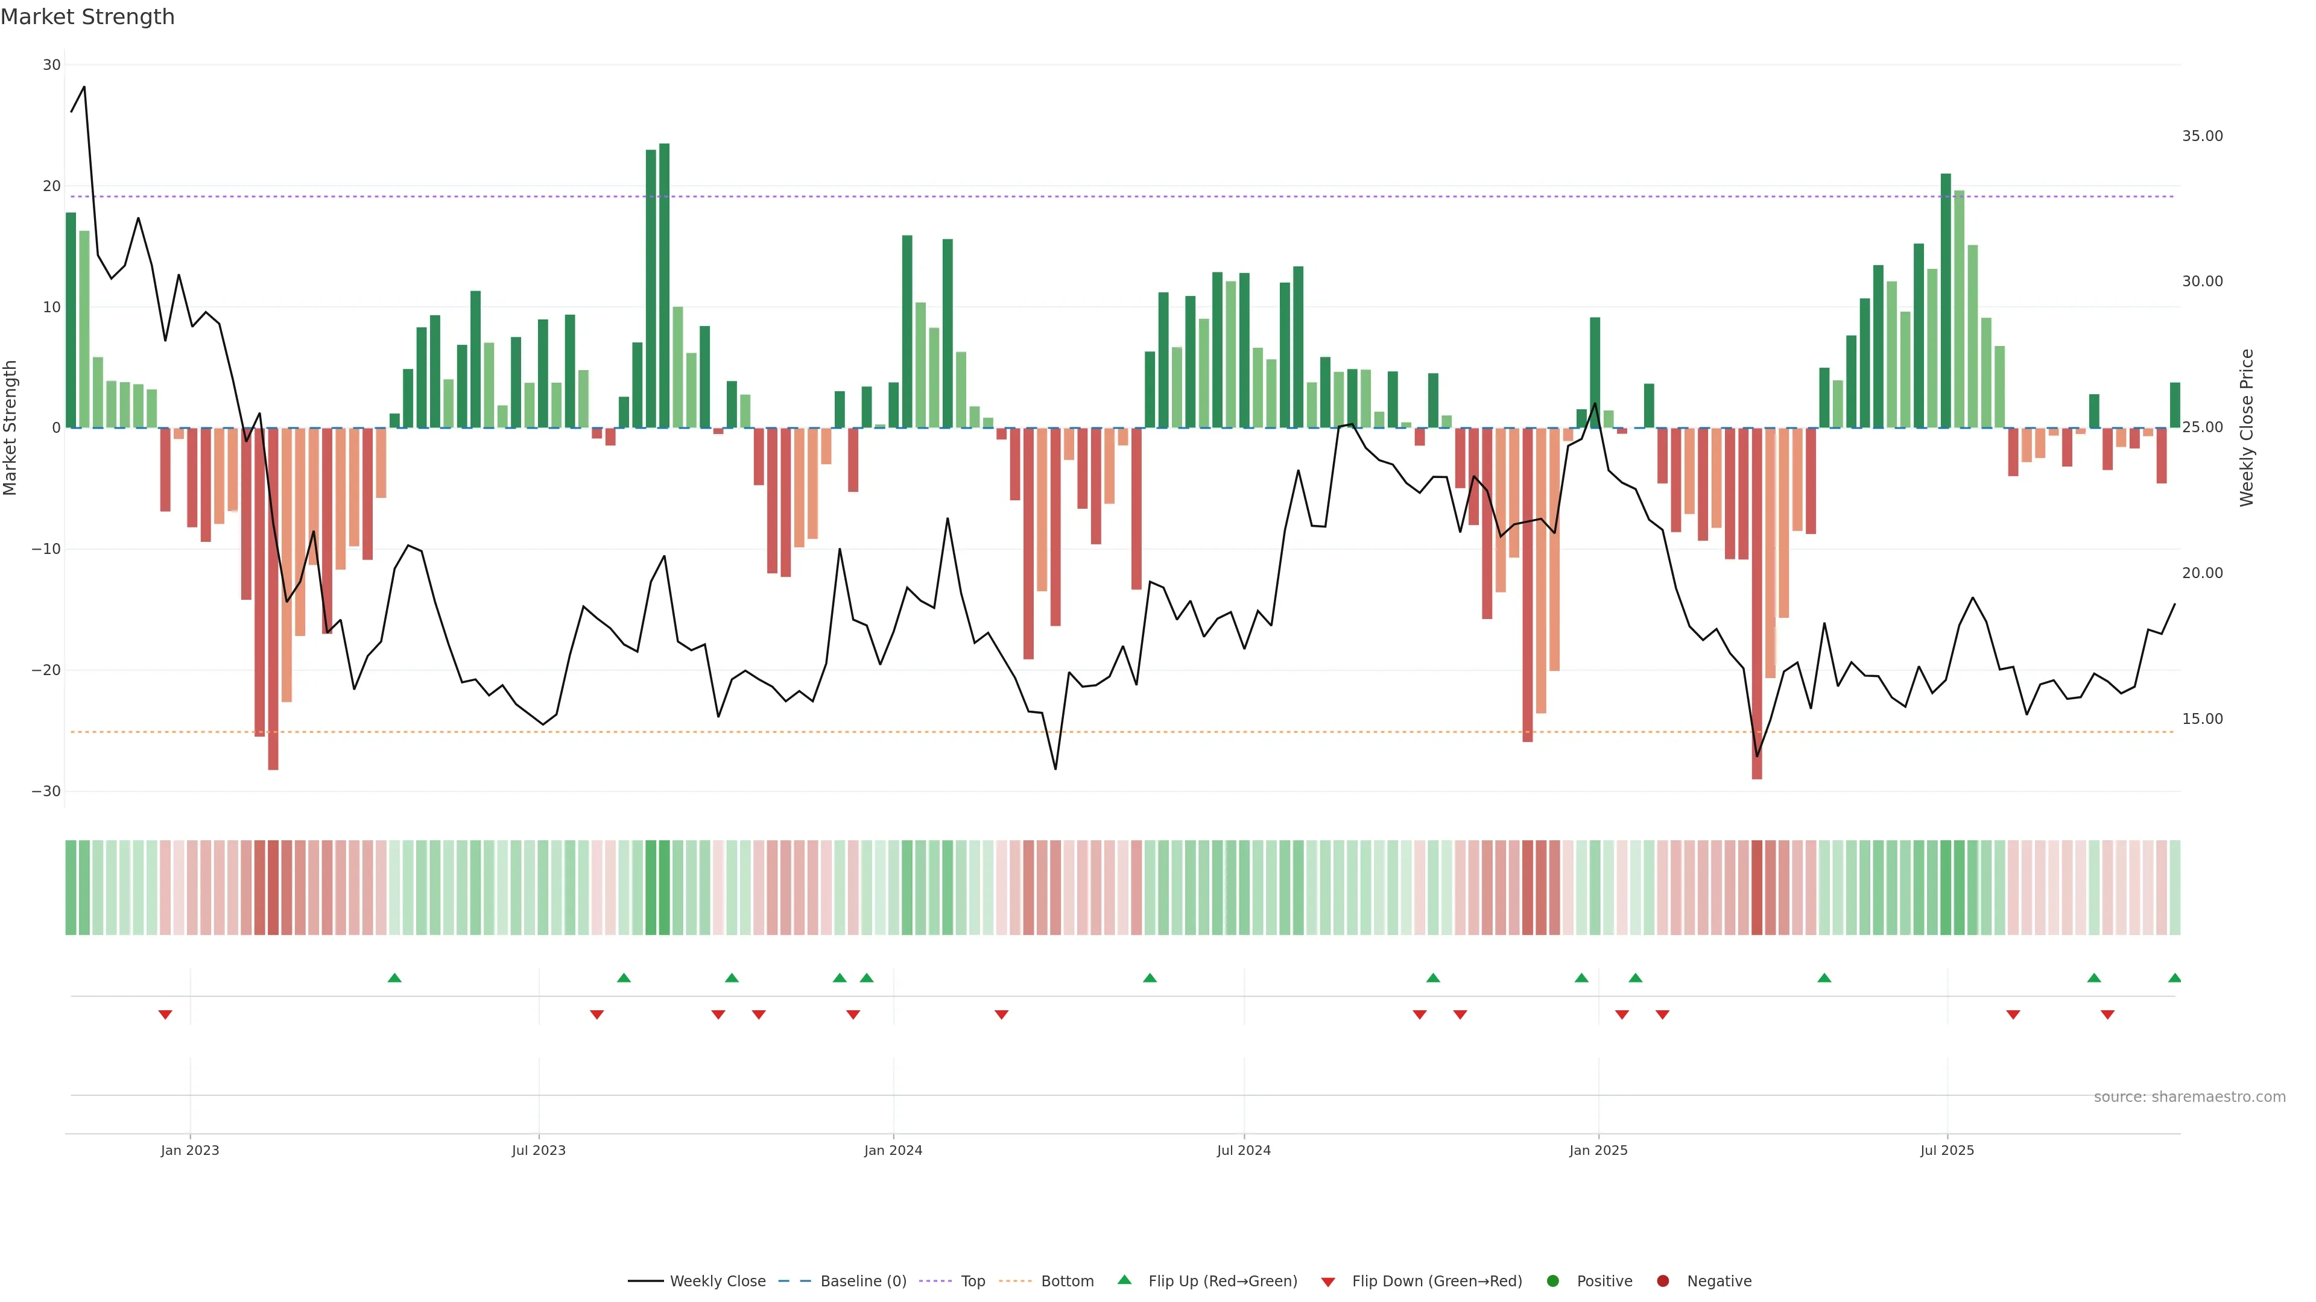2316x1302 pixels.
Task: Click the Market Strength chart title
Action: point(87,17)
